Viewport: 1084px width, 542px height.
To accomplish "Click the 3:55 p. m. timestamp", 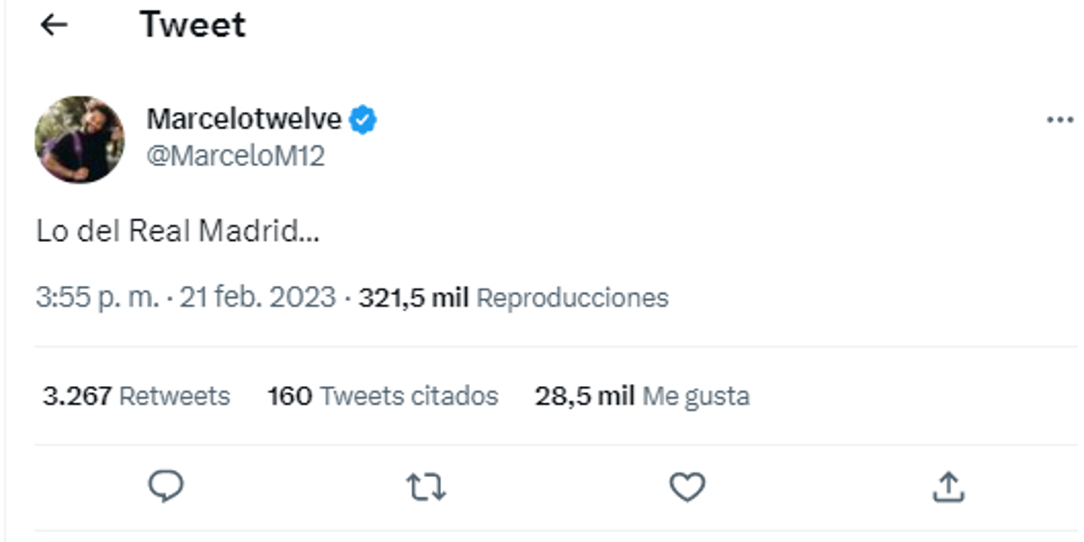I will pyautogui.click(x=97, y=298).
